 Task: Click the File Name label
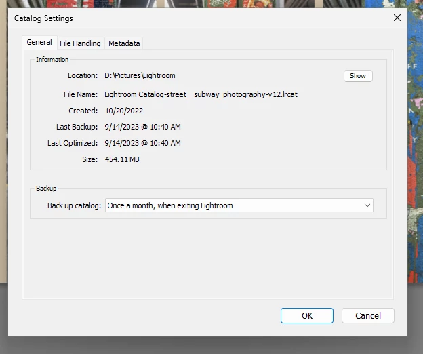click(x=81, y=94)
